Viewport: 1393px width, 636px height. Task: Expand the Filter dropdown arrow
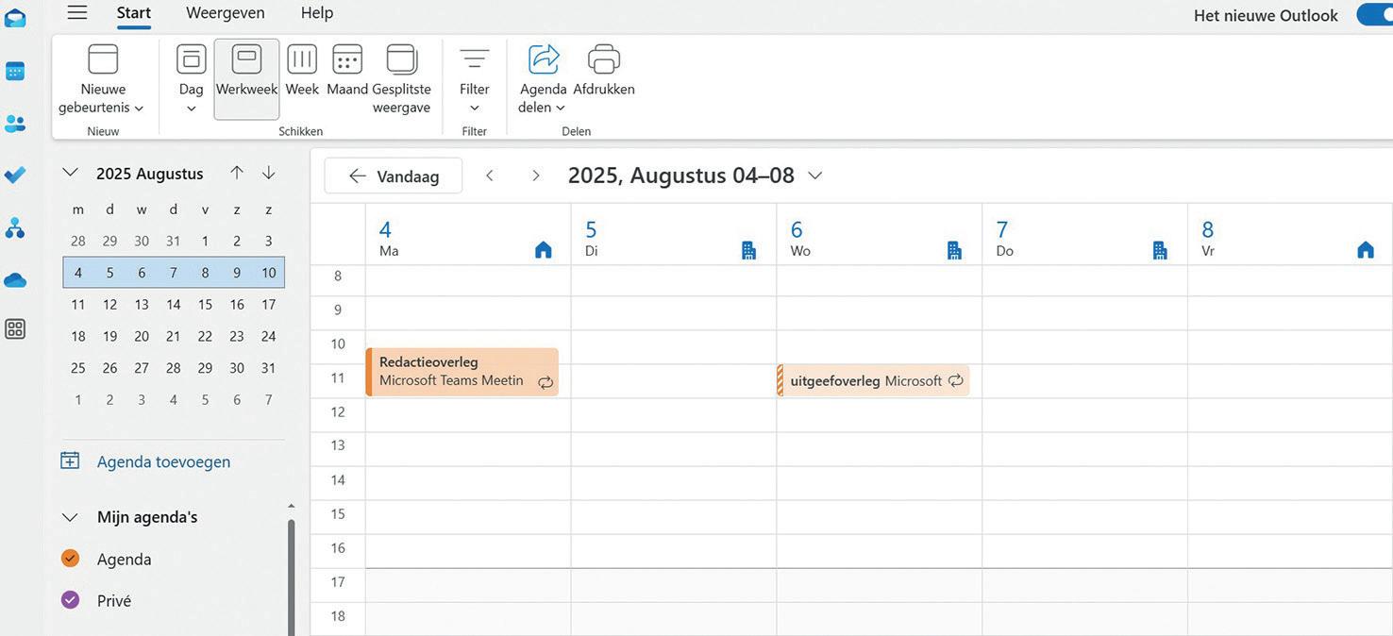point(475,109)
